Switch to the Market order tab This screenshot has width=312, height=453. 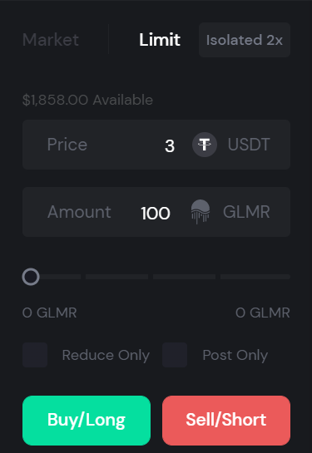[x=51, y=40]
